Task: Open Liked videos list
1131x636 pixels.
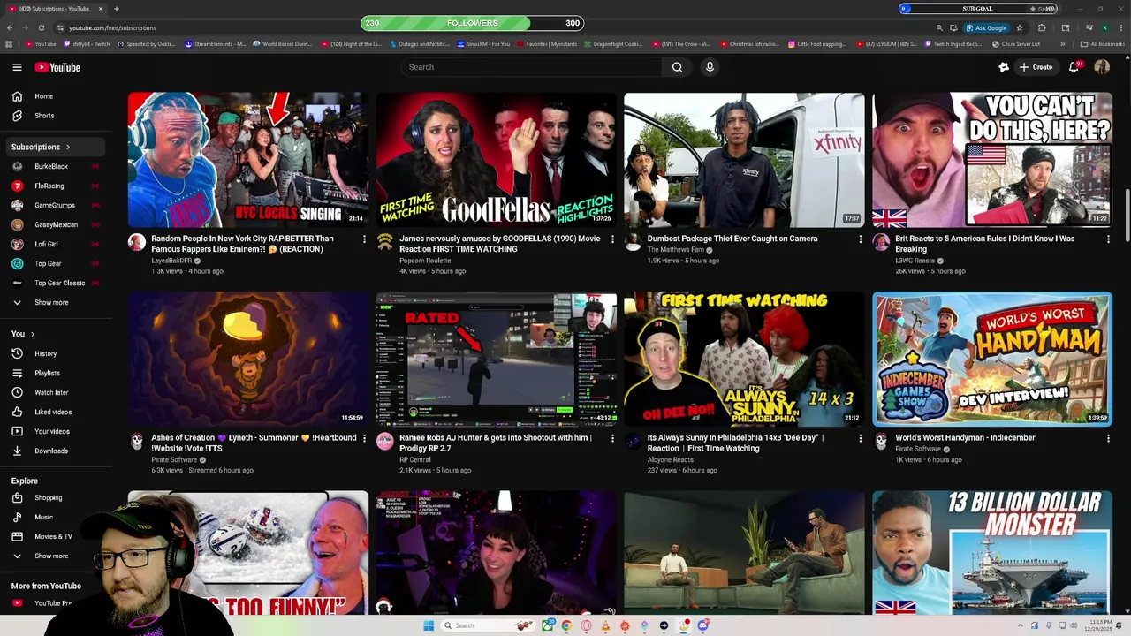Action: pyautogui.click(x=53, y=412)
